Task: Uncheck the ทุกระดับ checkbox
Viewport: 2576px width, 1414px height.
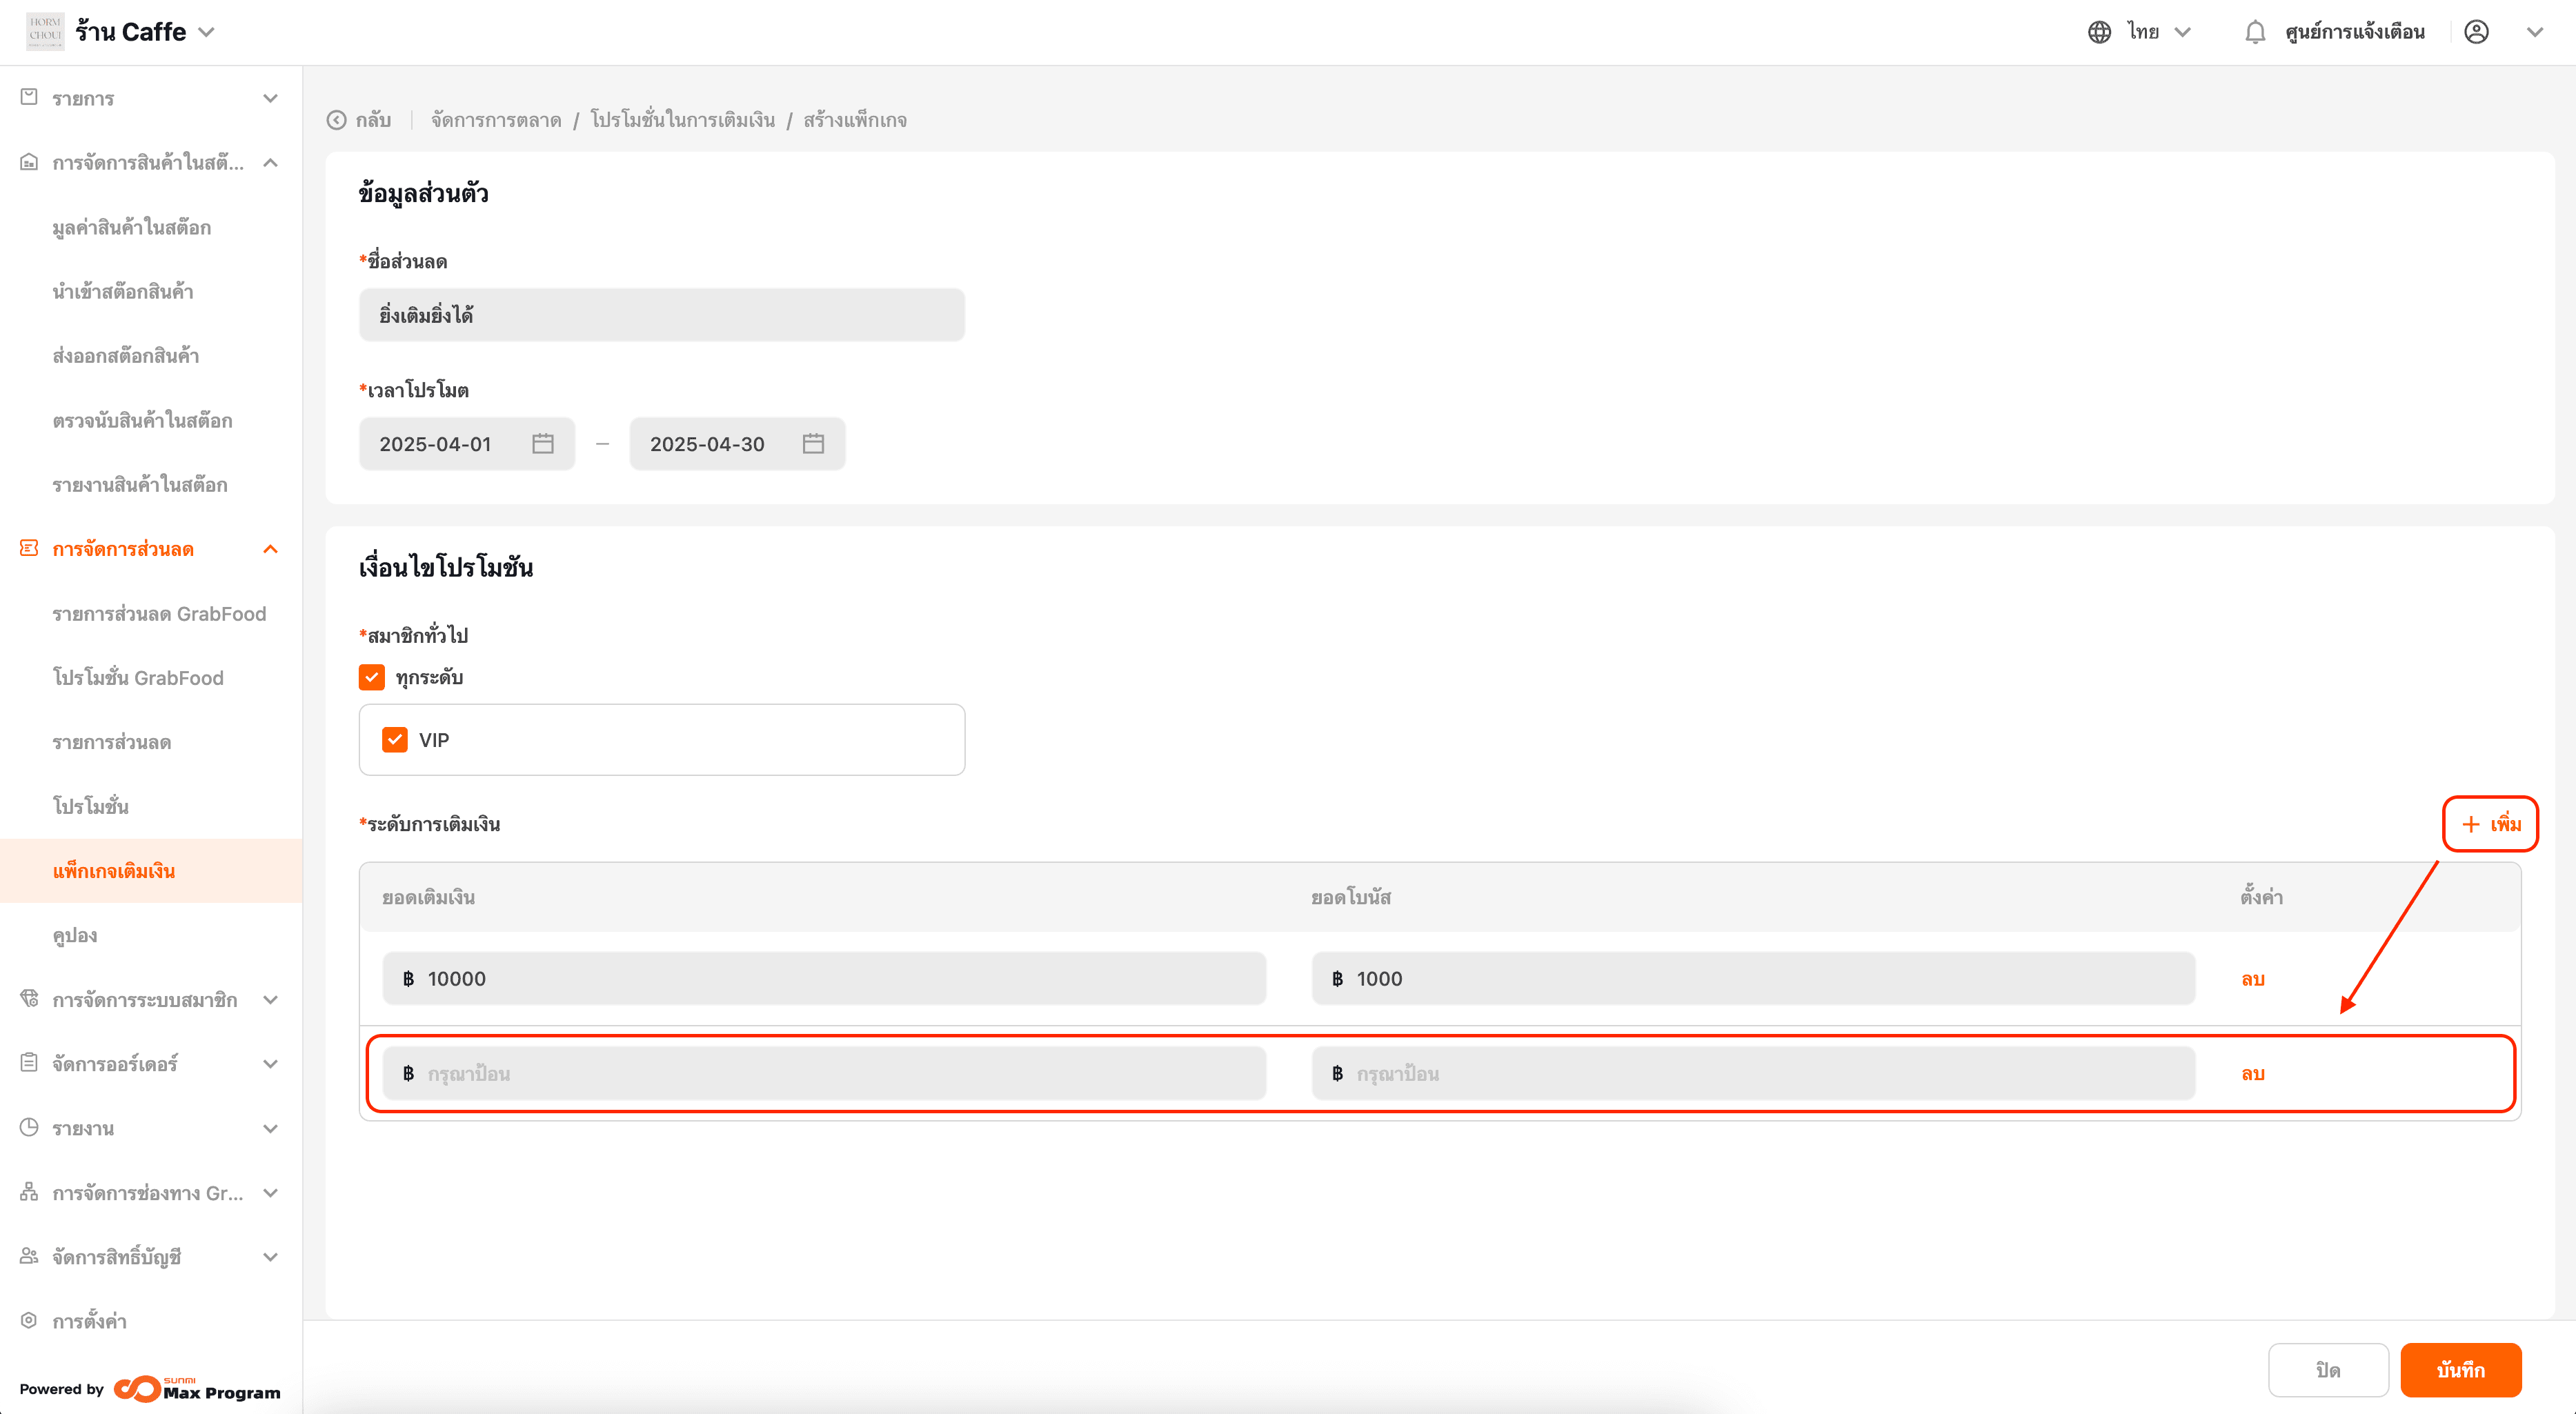Action: click(x=372, y=677)
